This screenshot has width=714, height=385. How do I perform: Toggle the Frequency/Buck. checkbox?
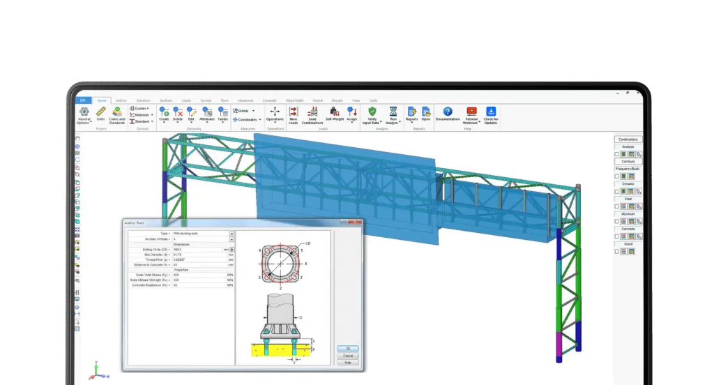pyautogui.click(x=616, y=176)
